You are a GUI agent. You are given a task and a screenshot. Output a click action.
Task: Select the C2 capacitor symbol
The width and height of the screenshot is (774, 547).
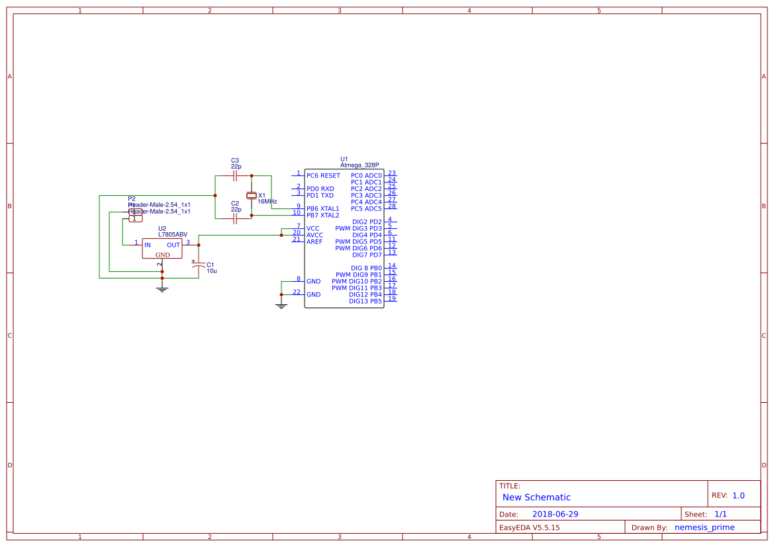235,218
